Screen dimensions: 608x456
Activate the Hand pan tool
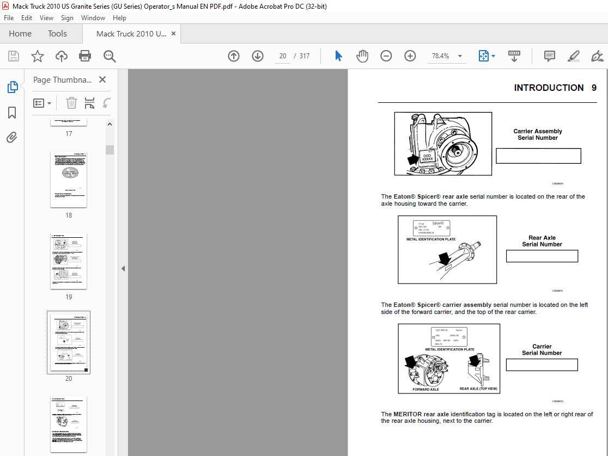click(362, 56)
